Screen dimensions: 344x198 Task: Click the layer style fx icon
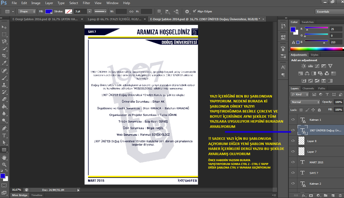(x=304, y=196)
